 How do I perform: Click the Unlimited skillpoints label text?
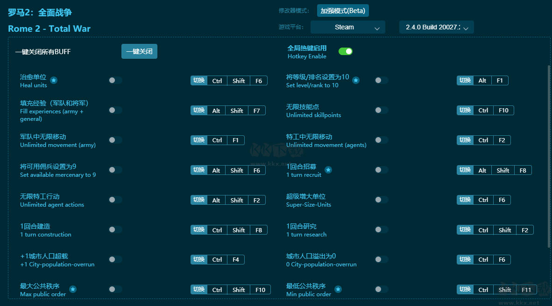point(314,115)
